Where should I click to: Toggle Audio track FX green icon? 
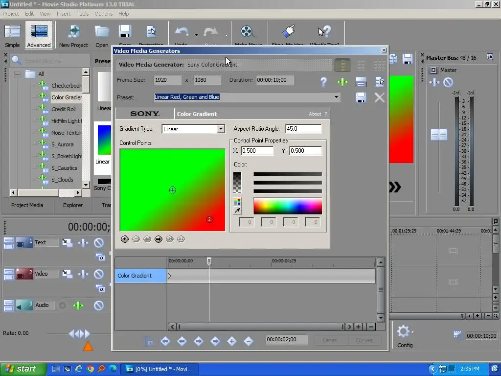78,305
